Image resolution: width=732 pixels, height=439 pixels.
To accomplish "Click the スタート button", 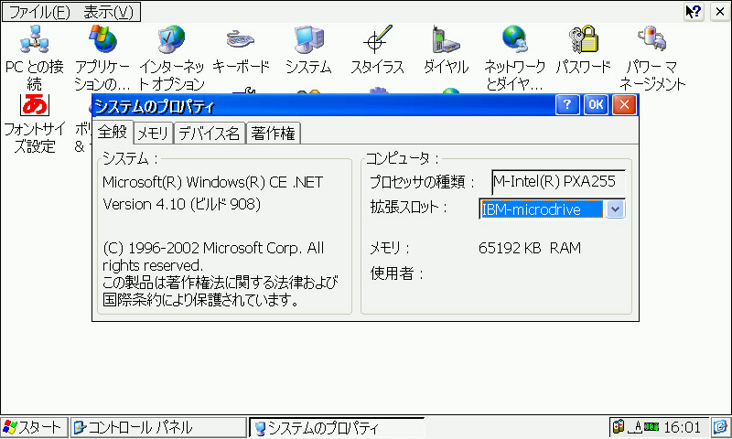I will coord(34,427).
